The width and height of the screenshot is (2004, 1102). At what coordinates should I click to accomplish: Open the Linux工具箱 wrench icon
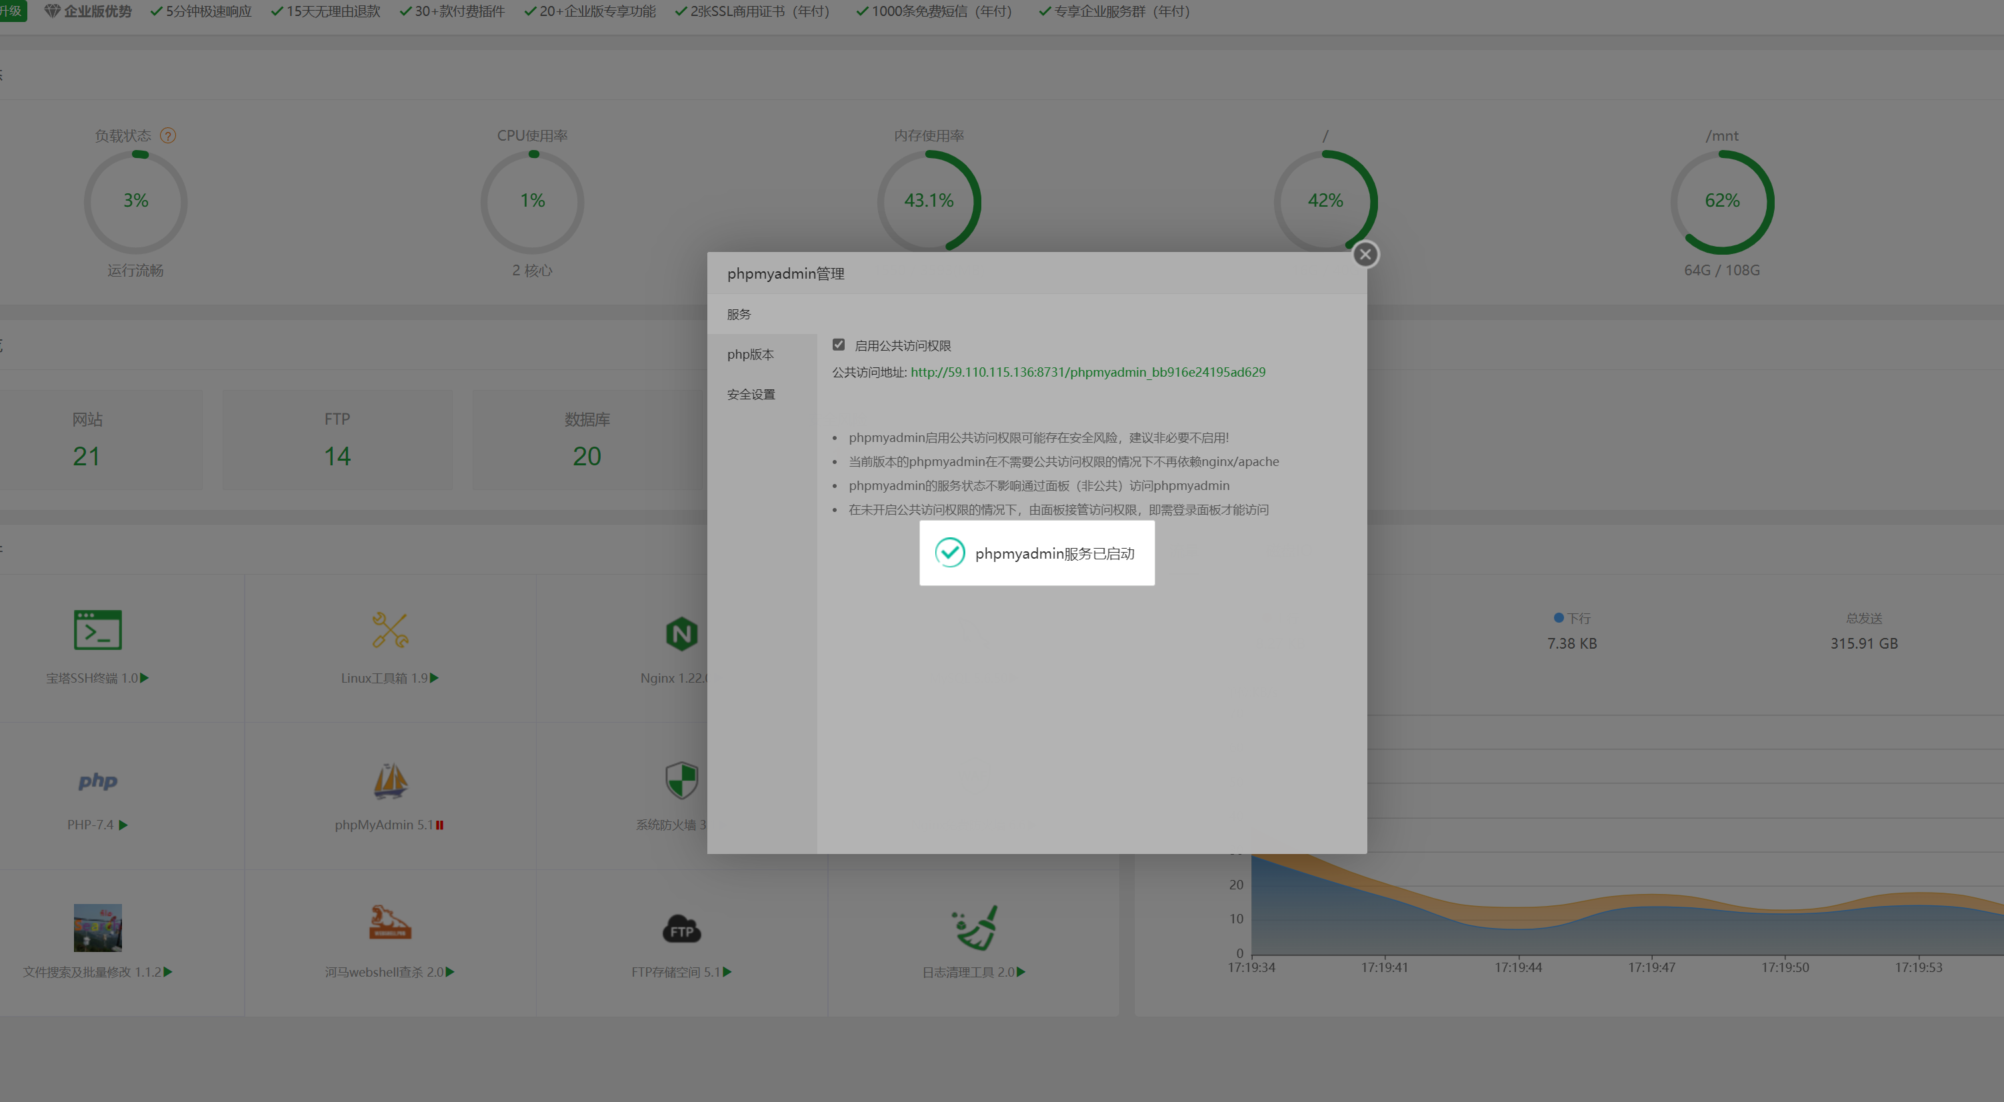[390, 630]
